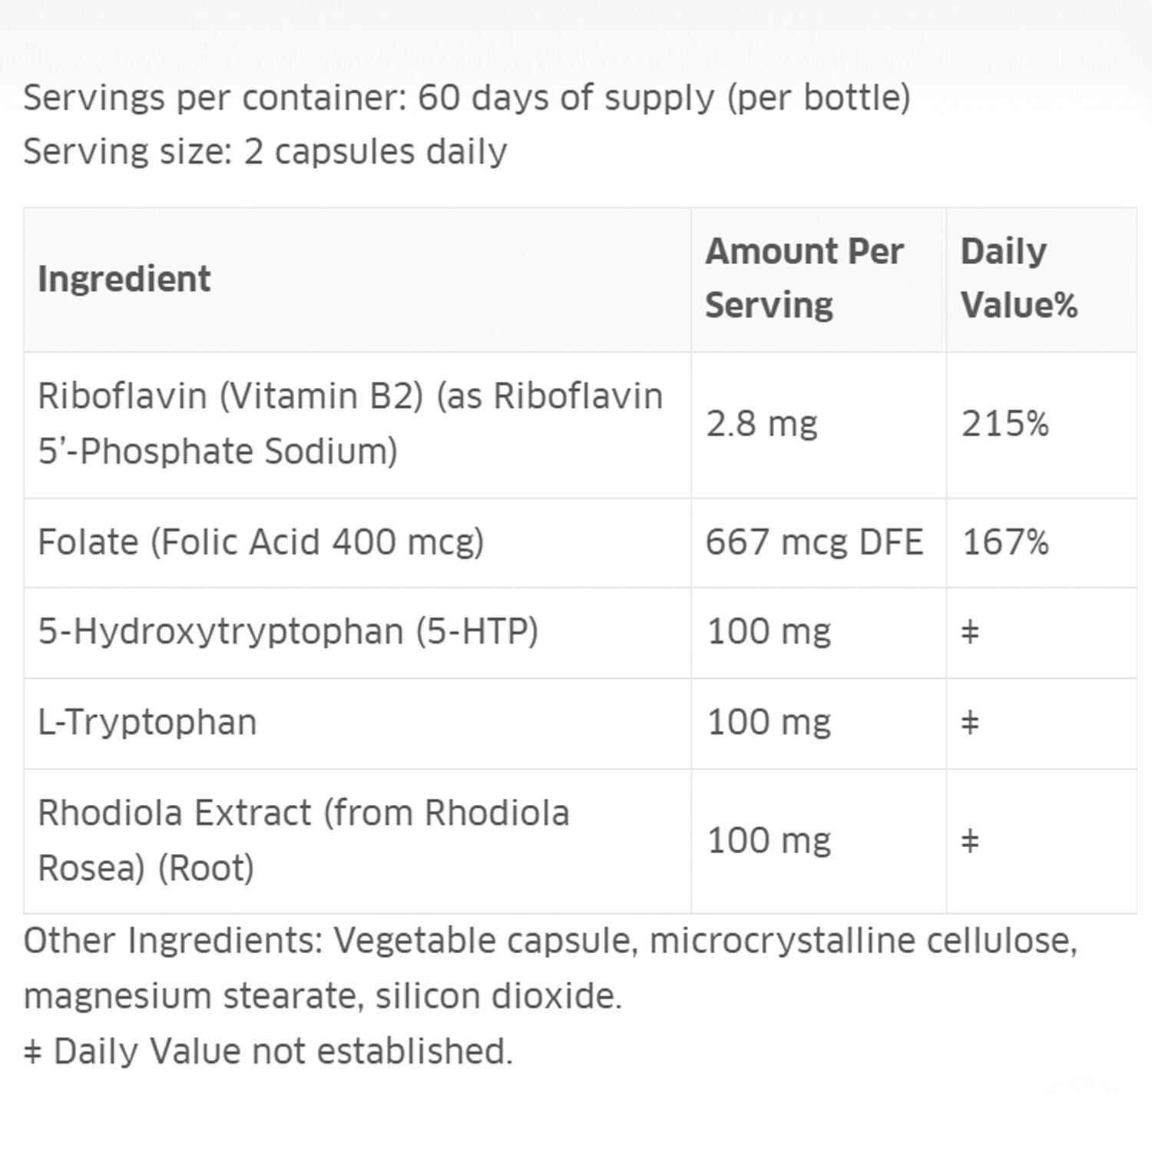Click the Other Ingredients paragraph
The image size is (1152, 1152).
(550, 968)
